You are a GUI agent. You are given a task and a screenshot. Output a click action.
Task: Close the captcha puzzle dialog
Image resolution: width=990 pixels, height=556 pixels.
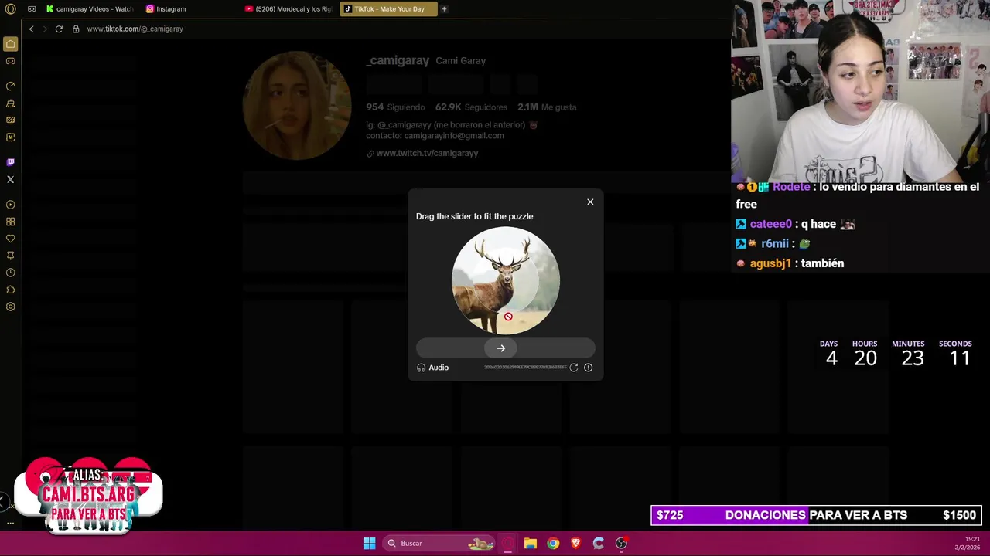[590, 202]
